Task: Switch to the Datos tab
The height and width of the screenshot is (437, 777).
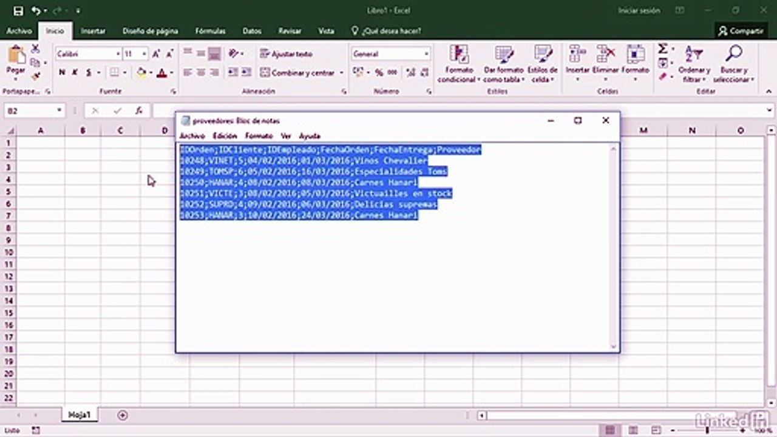Action: [x=252, y=31]
